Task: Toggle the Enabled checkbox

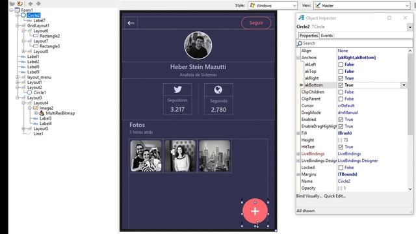Action: tap(341, 120)
